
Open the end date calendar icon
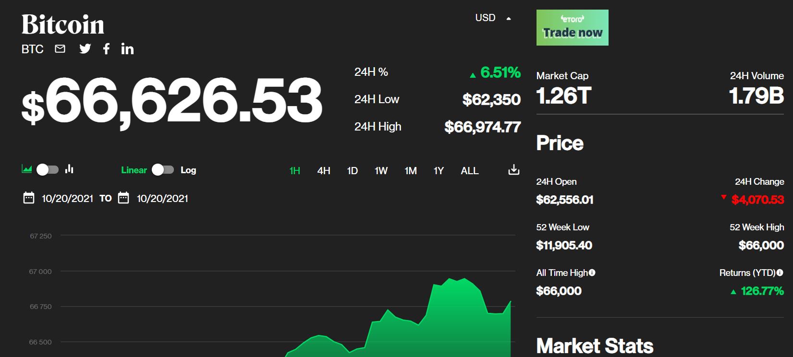point(123,198)
